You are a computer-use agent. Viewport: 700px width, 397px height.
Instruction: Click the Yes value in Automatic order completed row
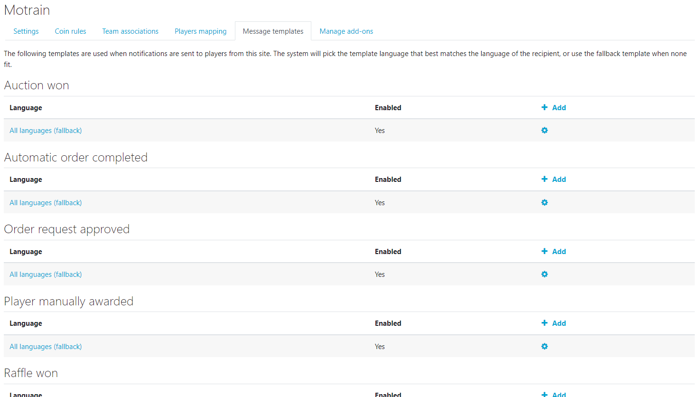point(380,203)
